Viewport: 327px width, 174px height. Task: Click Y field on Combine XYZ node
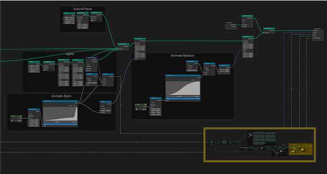point(224,71)
